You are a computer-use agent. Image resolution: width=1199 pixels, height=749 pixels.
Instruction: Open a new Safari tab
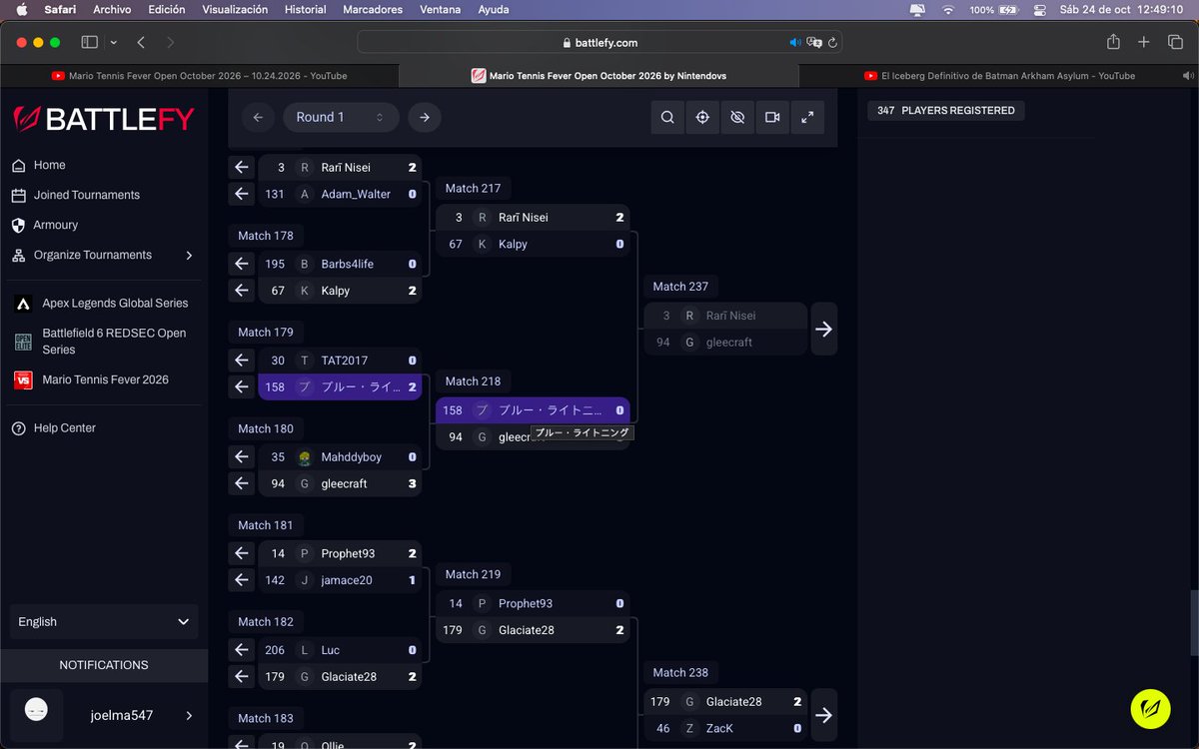coord(1144,43)
